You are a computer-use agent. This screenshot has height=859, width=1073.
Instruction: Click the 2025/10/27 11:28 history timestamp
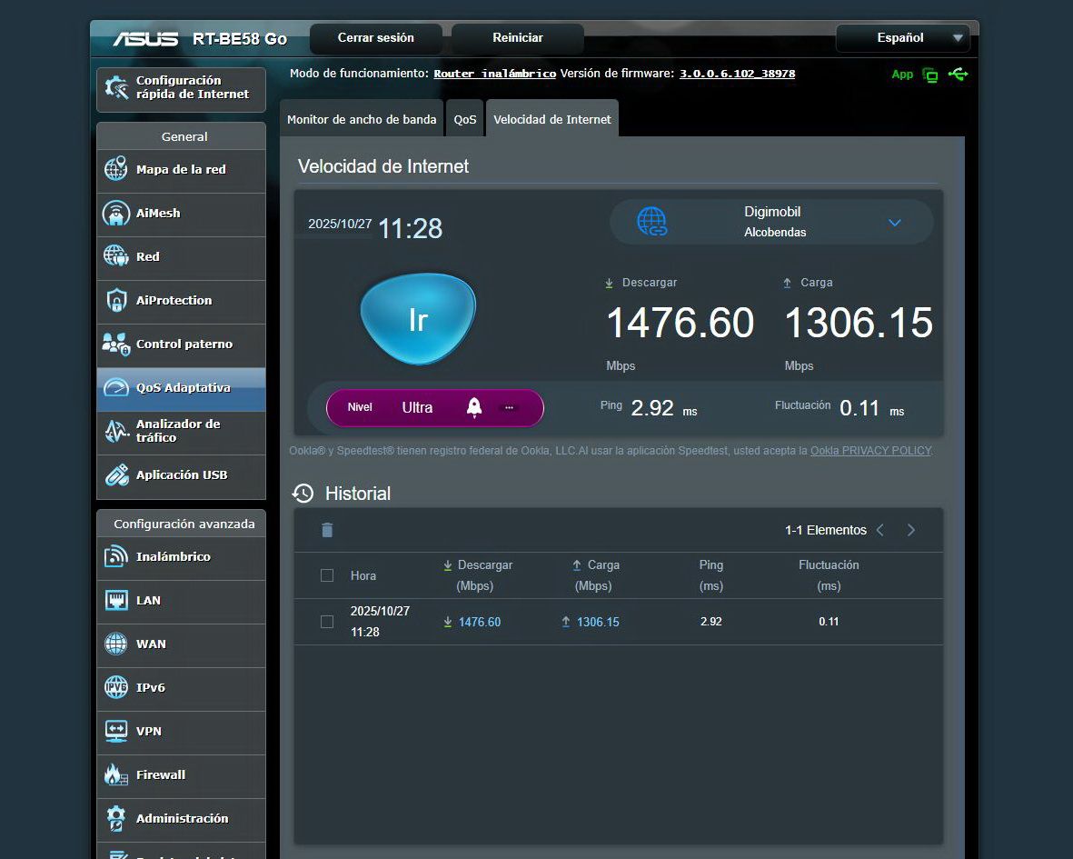click(380, 622)
